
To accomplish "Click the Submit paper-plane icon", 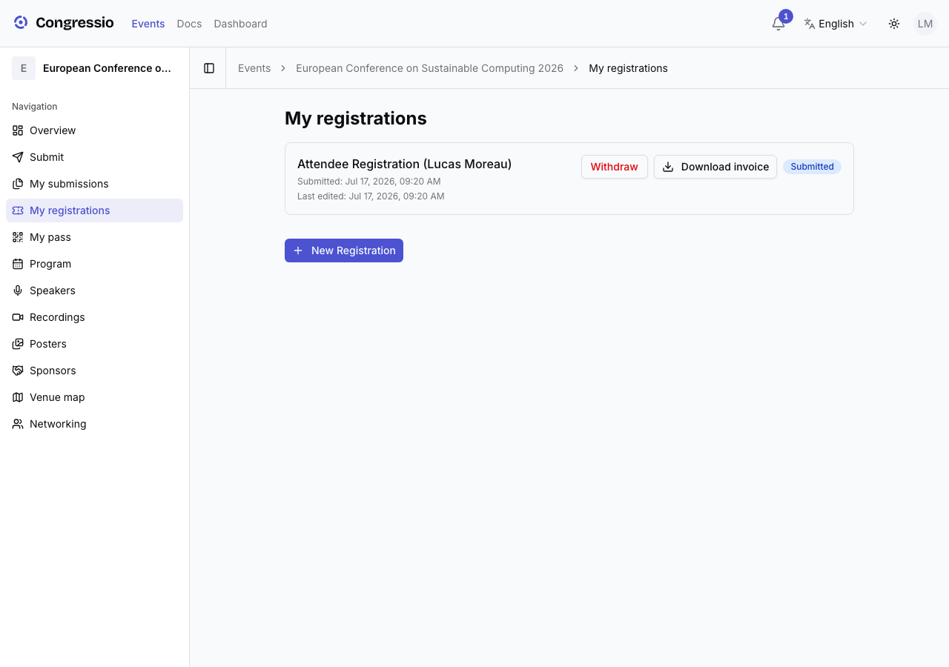I will tap(18, 157).
